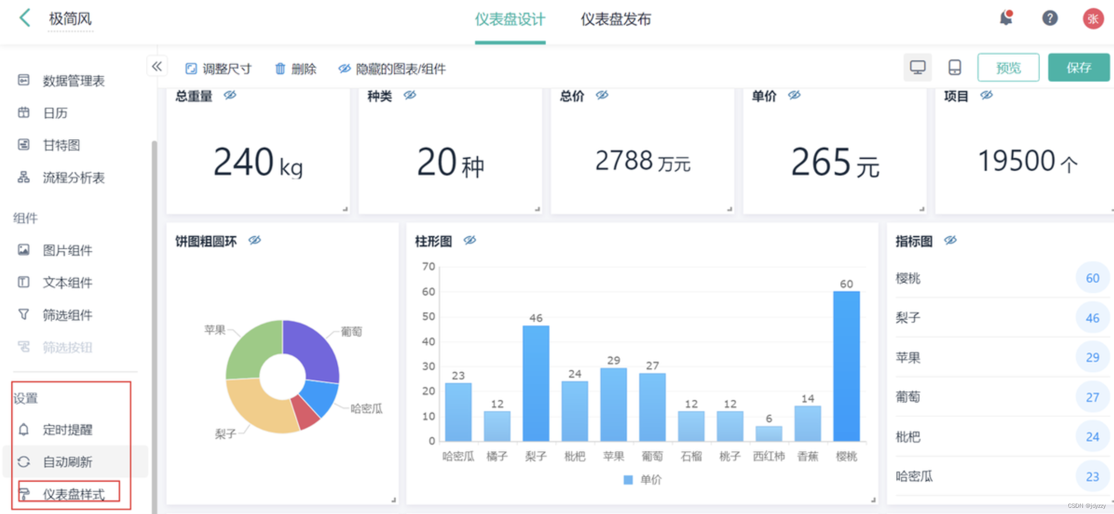Click the 种类 card resize handle
Image resolution: width=1114 pixels, height=514 pixels.
click(537, 209)
